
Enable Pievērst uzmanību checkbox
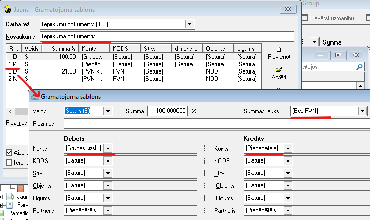tap(305, 18)
